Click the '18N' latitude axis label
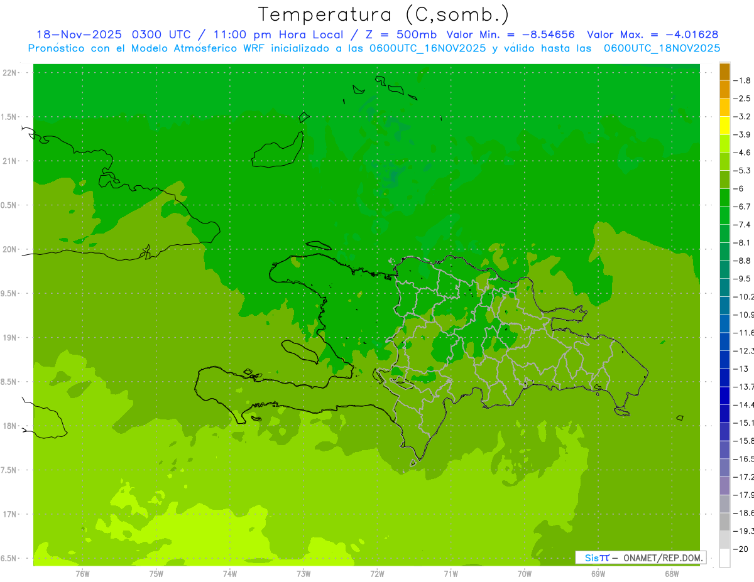 pyautogui.click(x=11, y=426)
